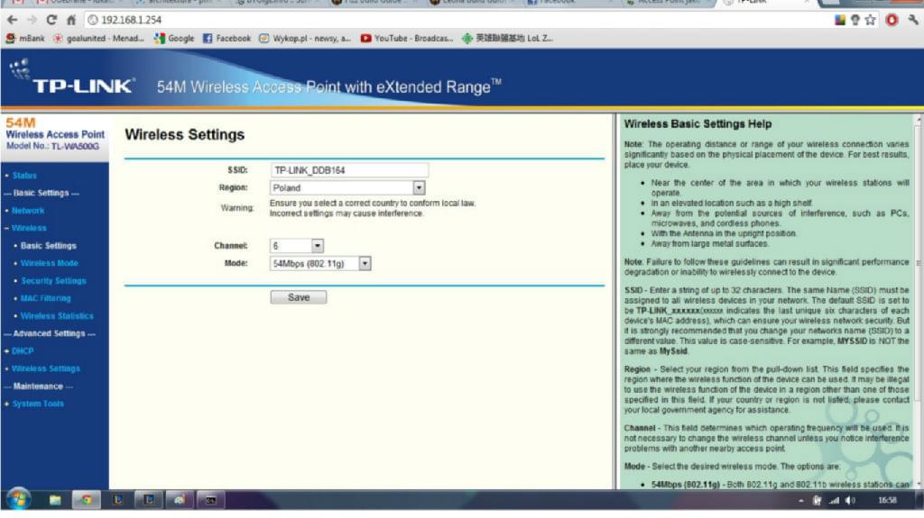The image size is (924, 518).
Task: Open the Region dropdown showing Poland
Action: click(347, 187)
